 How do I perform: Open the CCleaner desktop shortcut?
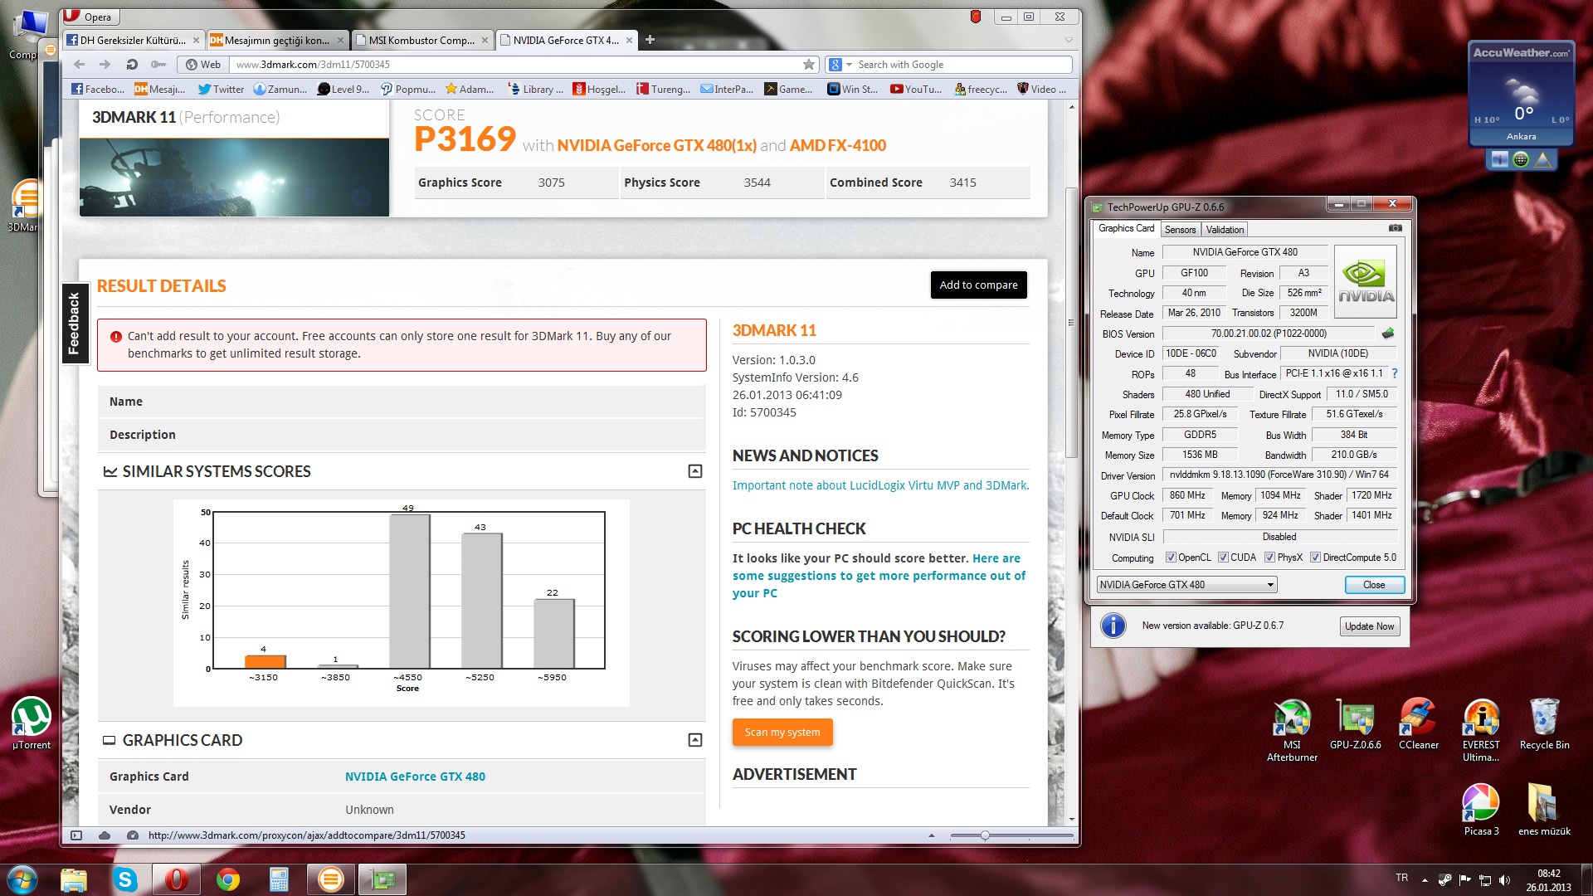1418,725
